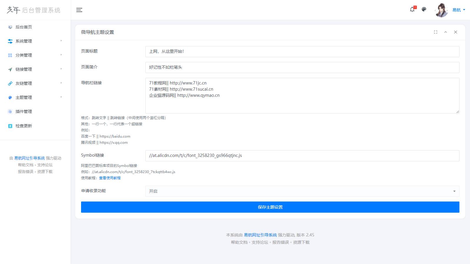Open sidebar 报告错误 link
Screen dimensions: 470x264
(x=26, y=172)
